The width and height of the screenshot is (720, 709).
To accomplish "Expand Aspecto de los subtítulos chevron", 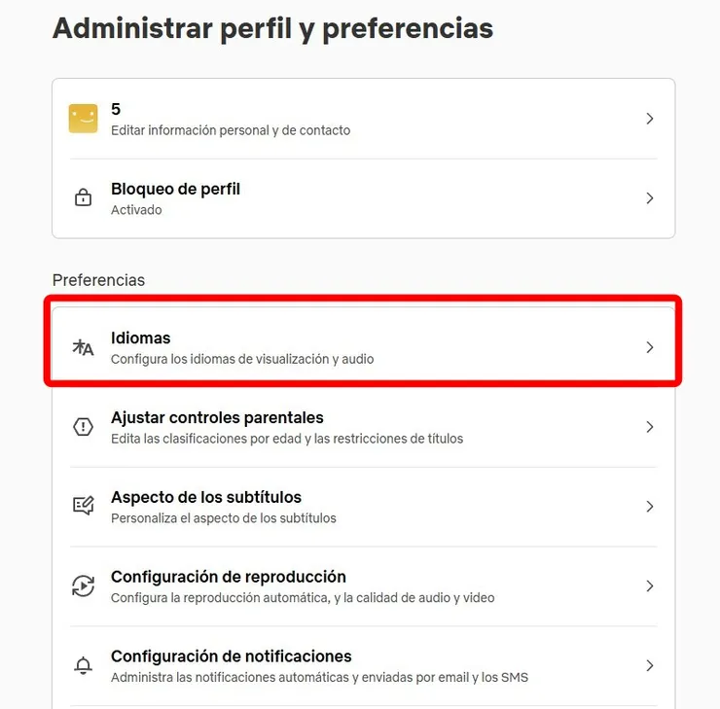I will (x=650, y=507).
